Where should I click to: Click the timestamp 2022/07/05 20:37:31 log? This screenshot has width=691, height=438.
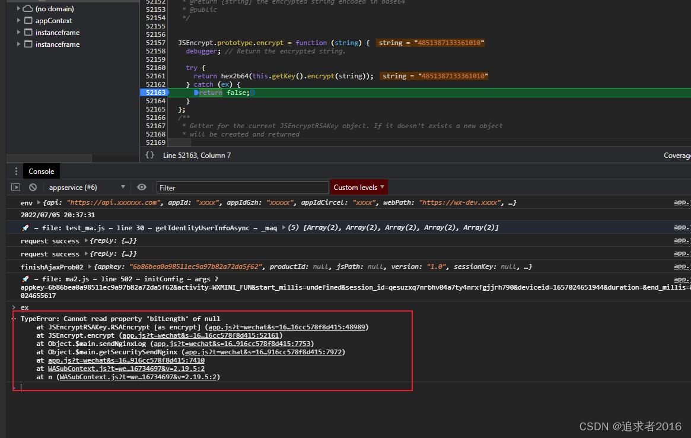(58, 215)
